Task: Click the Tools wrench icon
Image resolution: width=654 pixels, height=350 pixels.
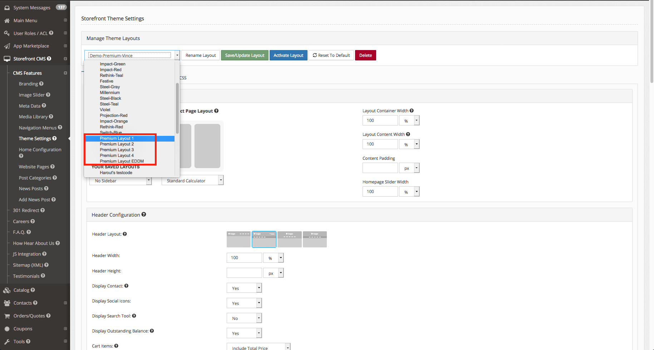Action: point(7,342)
